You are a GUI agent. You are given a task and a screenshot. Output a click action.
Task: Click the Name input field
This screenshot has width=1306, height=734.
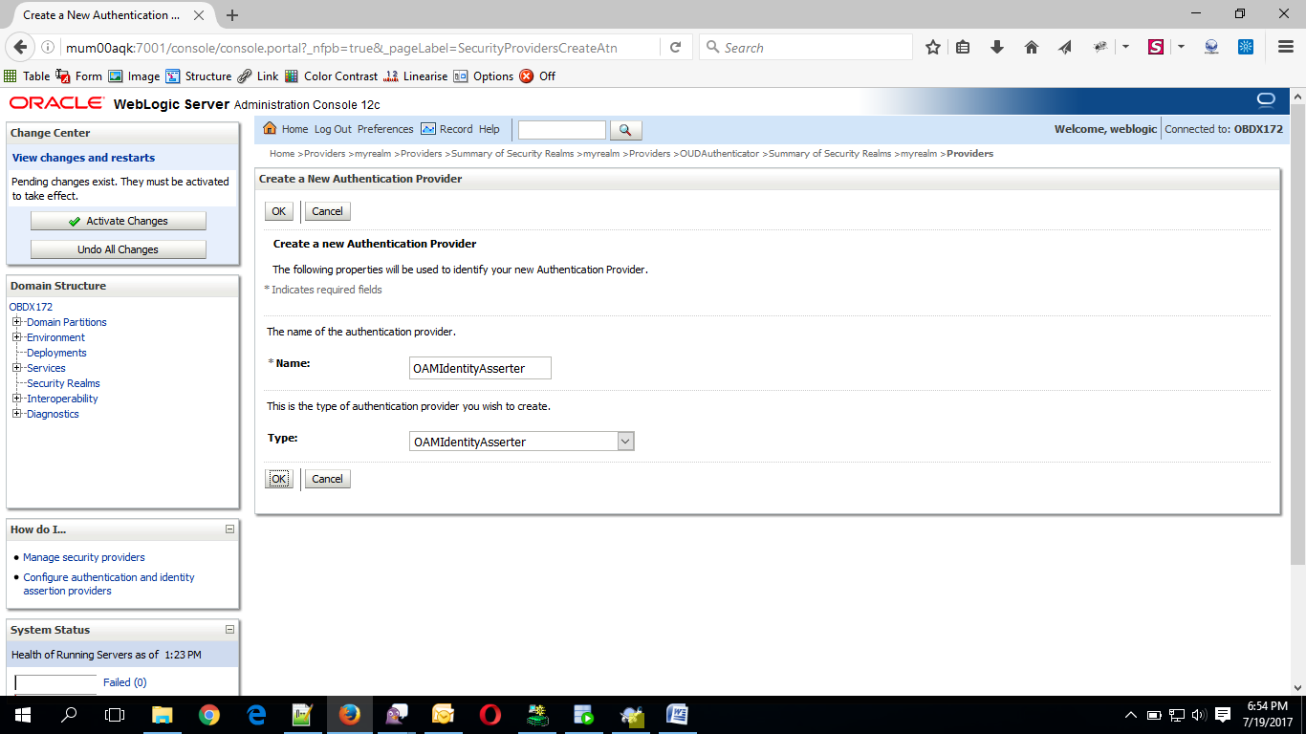coord(480,368)
